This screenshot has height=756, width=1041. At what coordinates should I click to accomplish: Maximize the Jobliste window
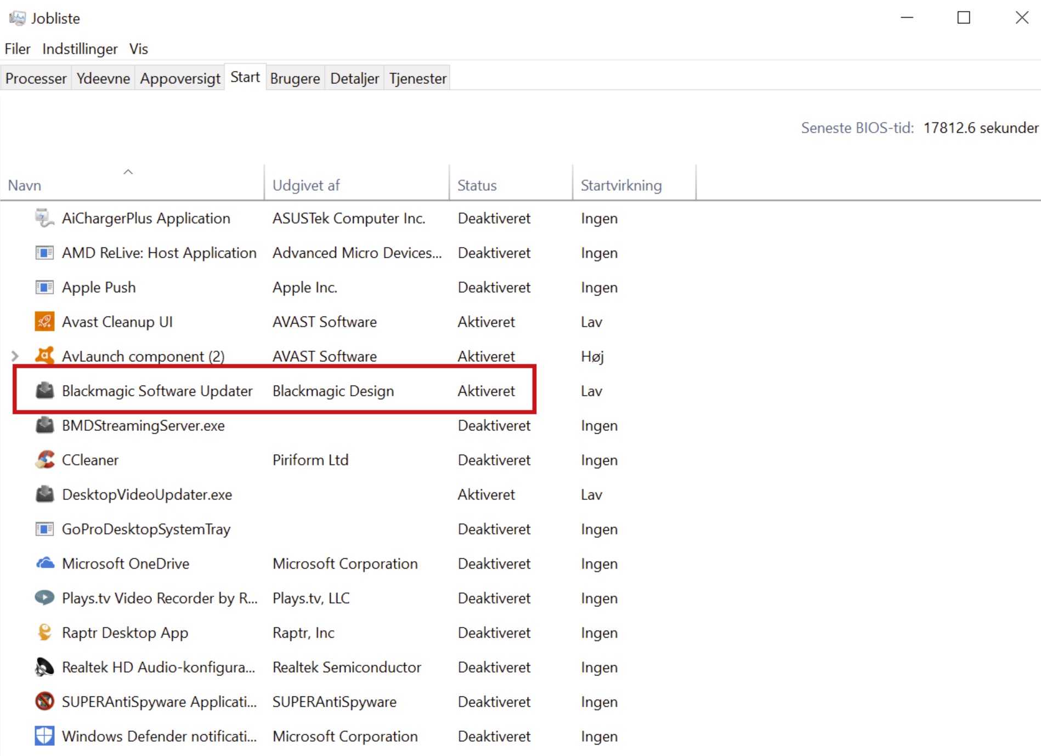pyautogui.click(x=964, y=18)
